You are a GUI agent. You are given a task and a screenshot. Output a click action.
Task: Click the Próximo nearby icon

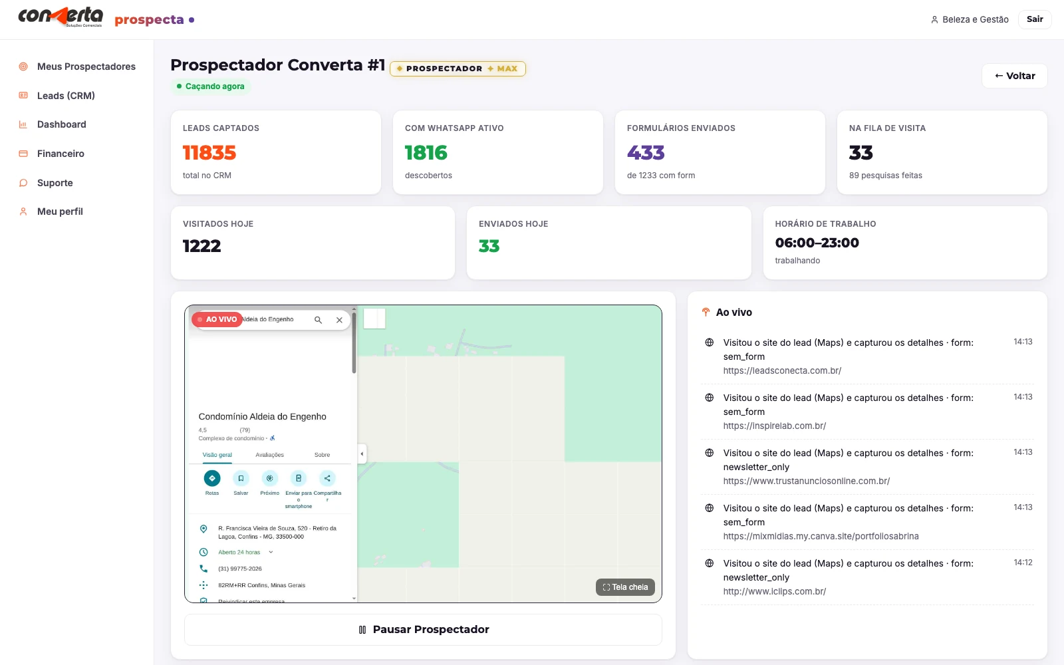(269, 478)
